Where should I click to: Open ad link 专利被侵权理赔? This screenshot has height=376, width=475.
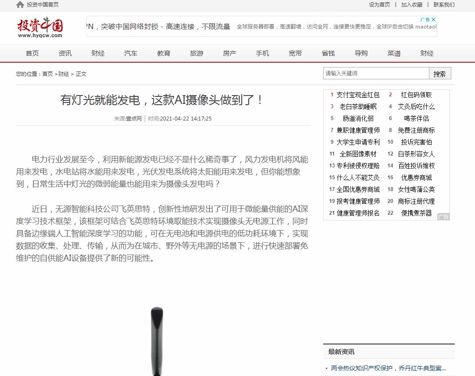point(358,166)
